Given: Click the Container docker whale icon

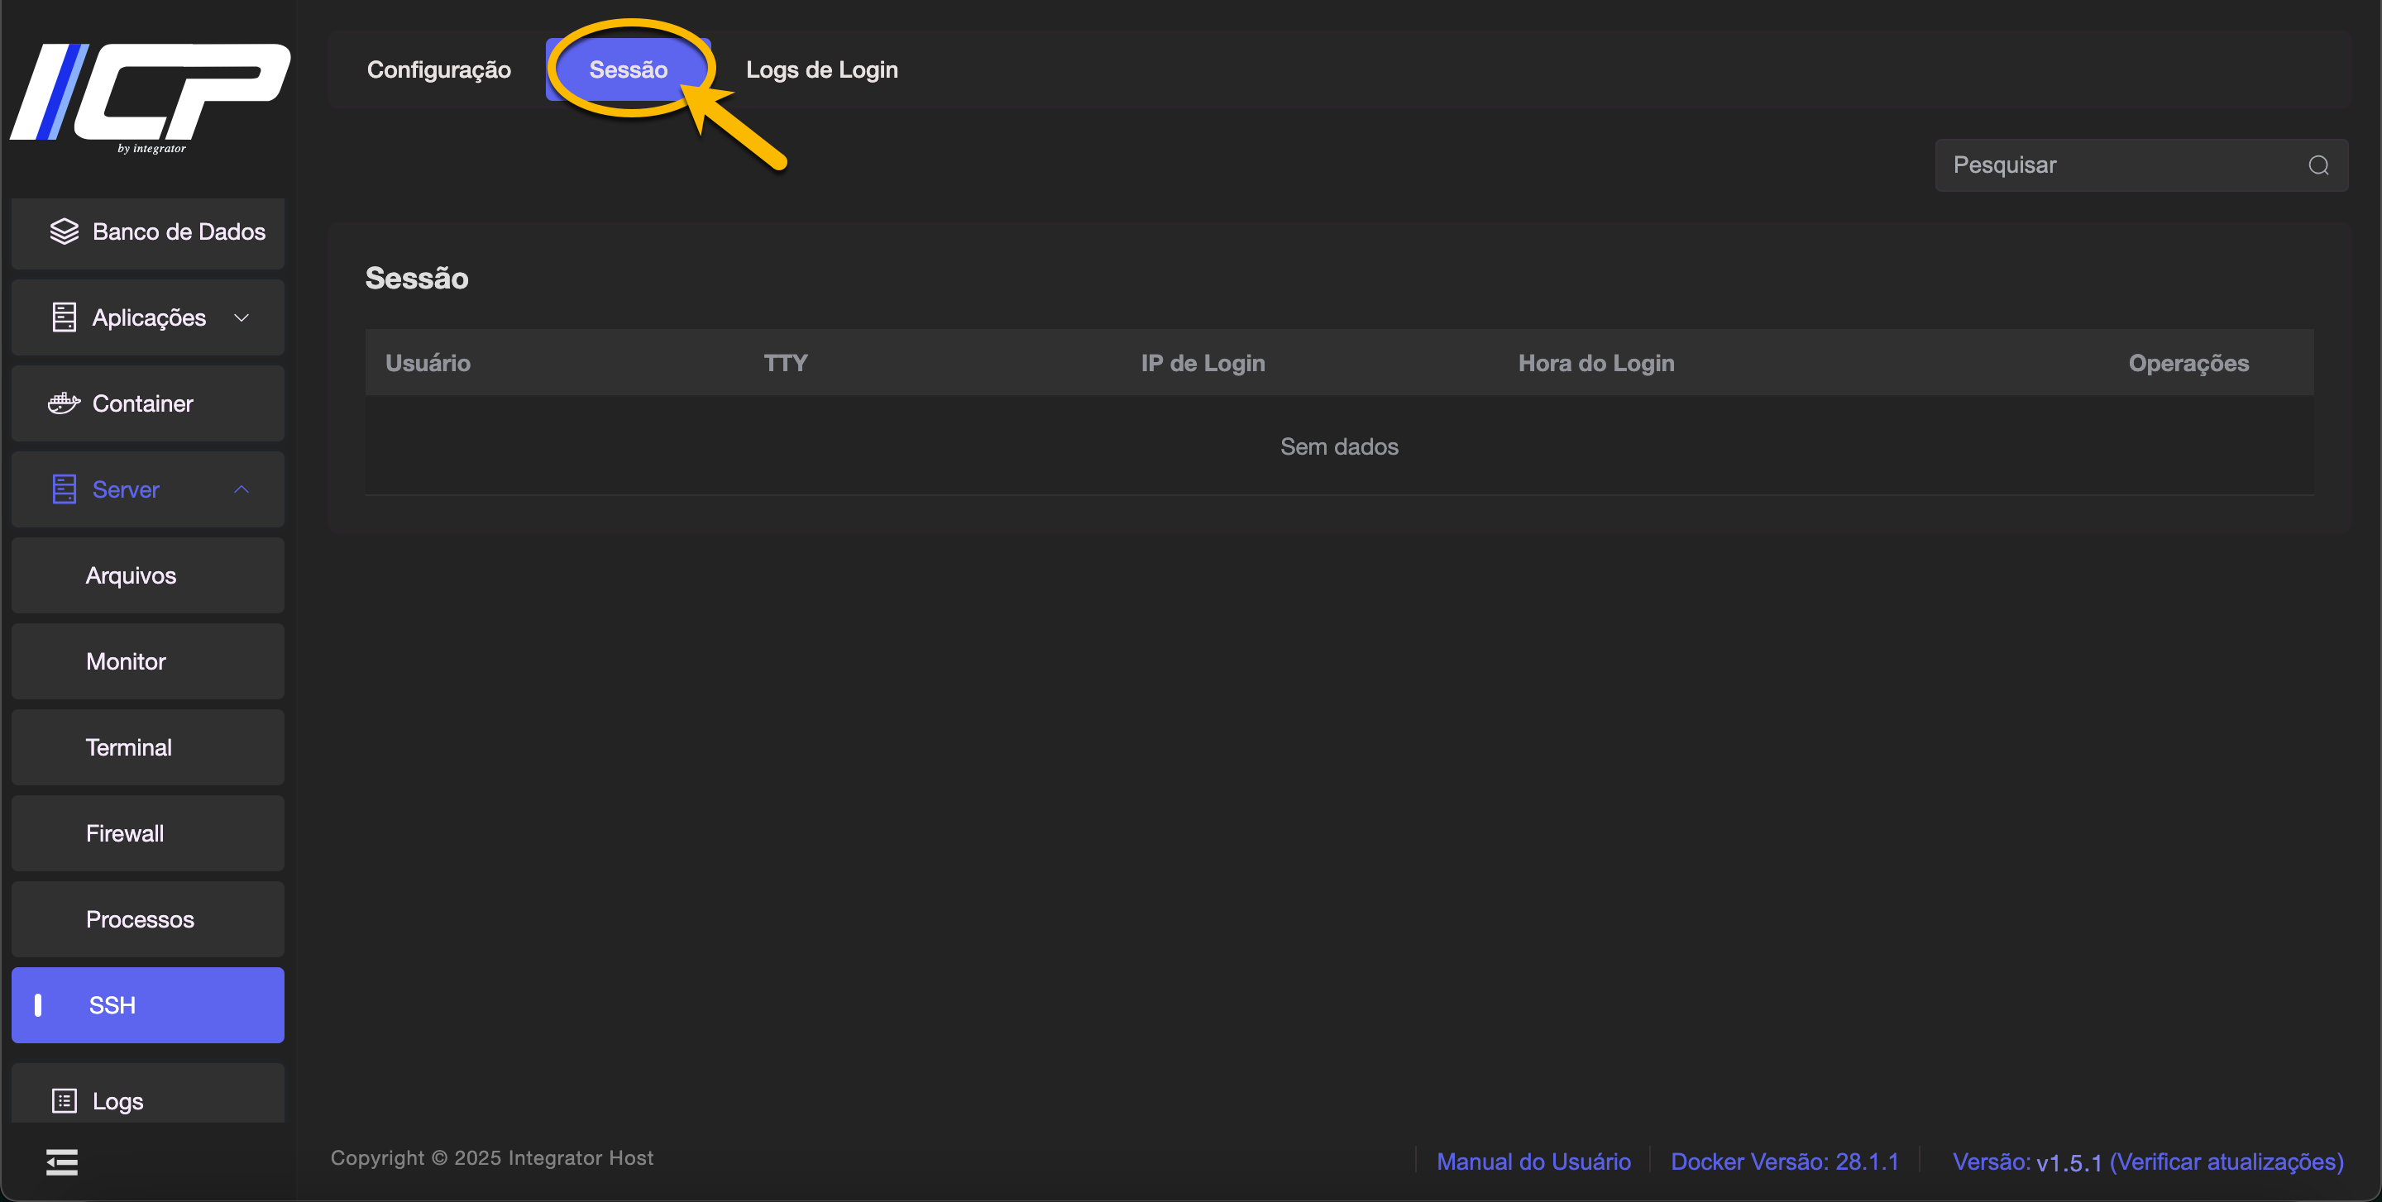Looking at the screenshot, I should 64,403.
